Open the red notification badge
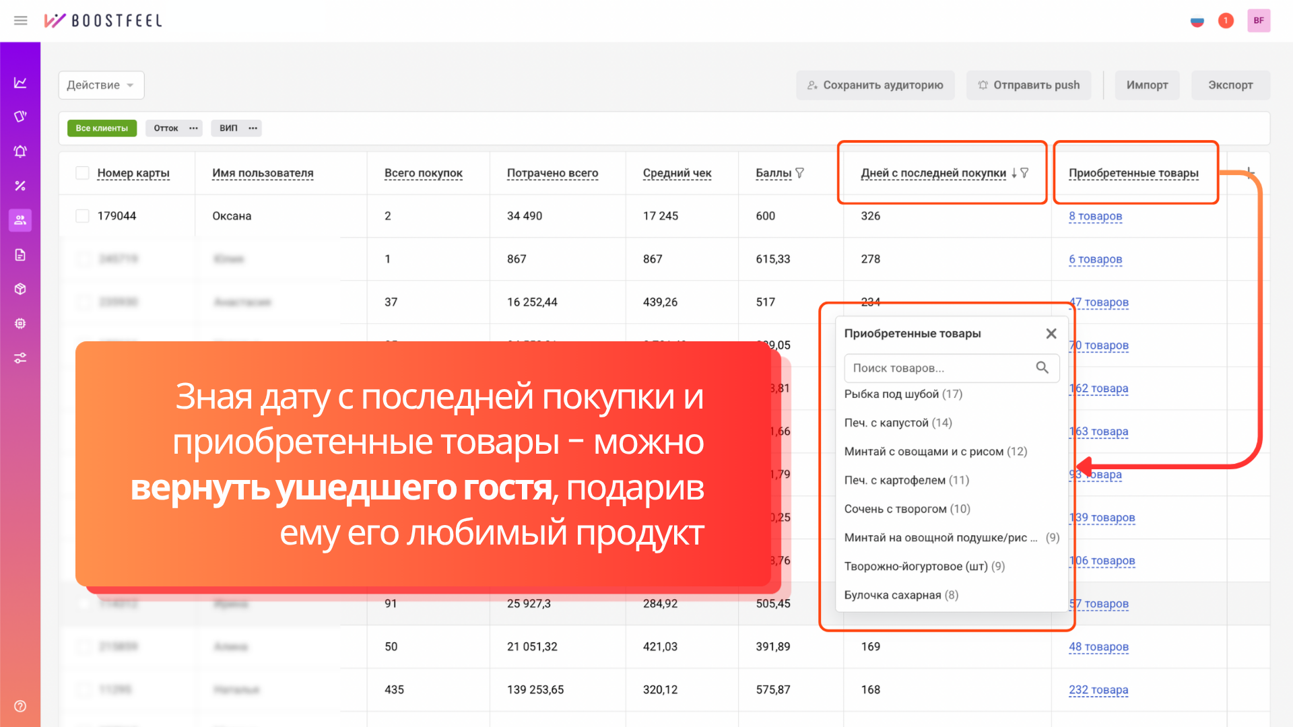The image size is (1293, 727). click(x=1226, y=21)
